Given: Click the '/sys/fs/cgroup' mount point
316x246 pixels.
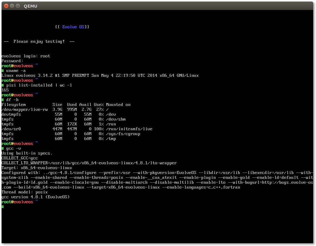Looking at the screenshot, I should point(123,134).
